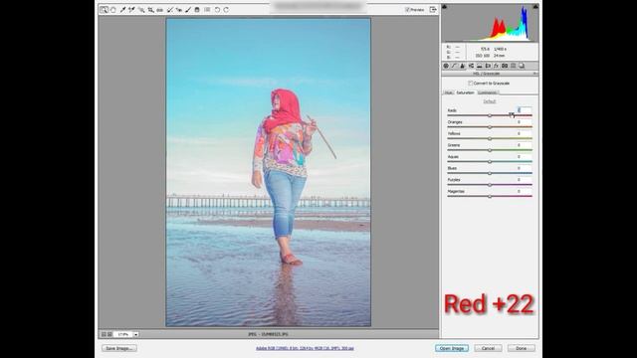This screenshot has width=637, height=358.
Task: Click the Magentas saturation slider handle
Action: pos(490,197)
